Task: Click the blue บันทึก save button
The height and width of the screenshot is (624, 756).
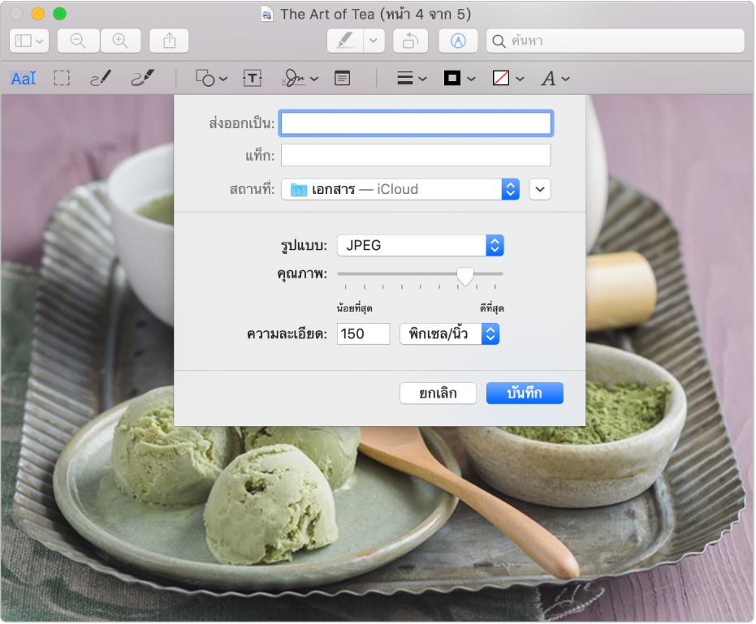Action: click(x=524, y=394)
